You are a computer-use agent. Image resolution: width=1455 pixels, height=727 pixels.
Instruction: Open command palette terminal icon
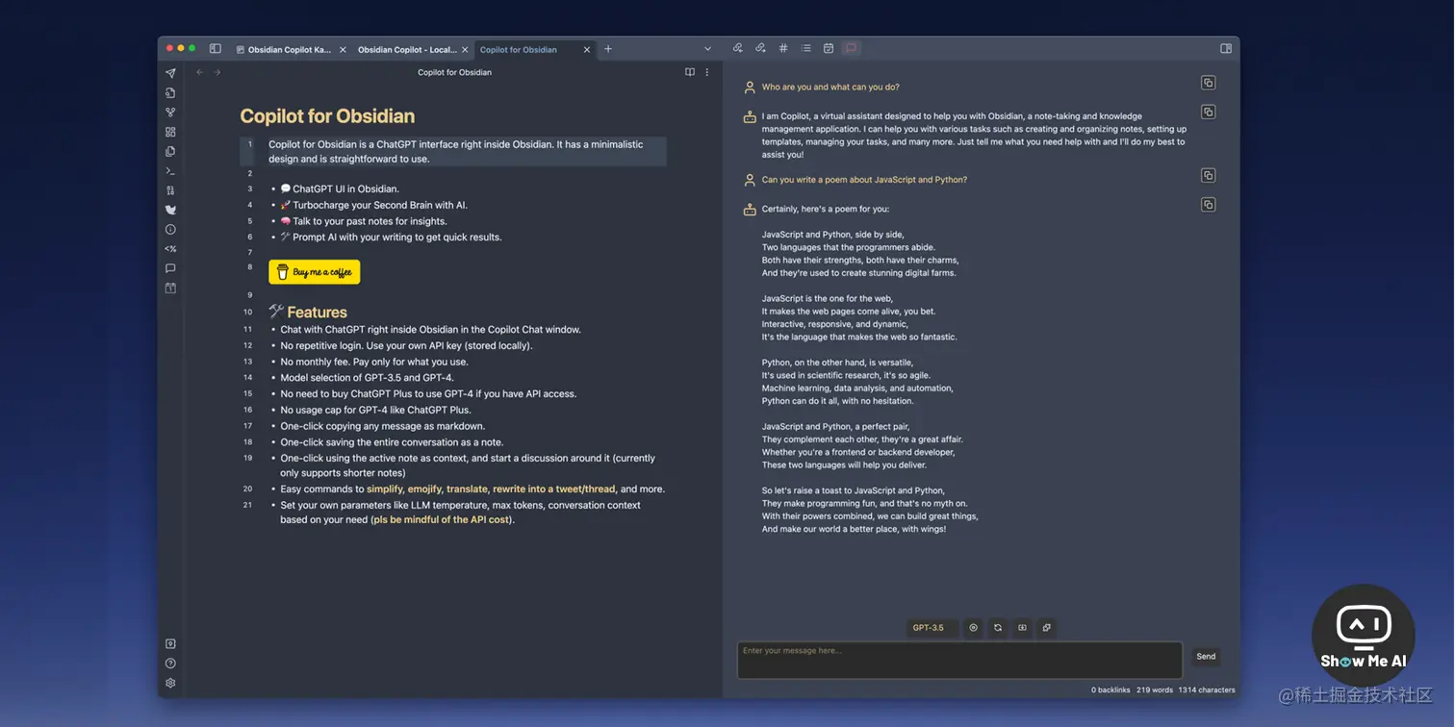point(170,171)
